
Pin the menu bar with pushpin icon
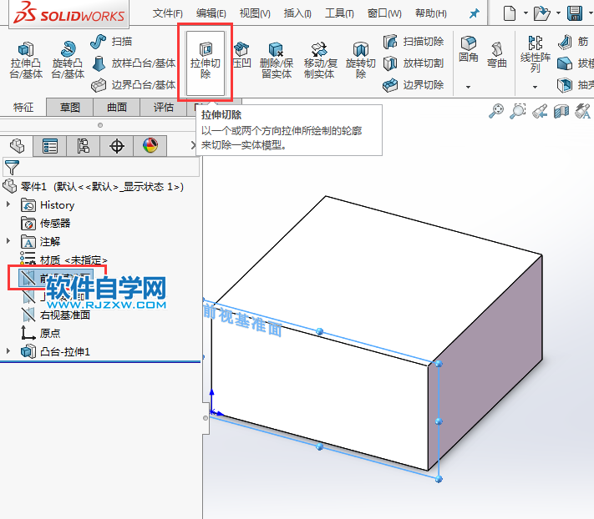(x=474, y=13)
